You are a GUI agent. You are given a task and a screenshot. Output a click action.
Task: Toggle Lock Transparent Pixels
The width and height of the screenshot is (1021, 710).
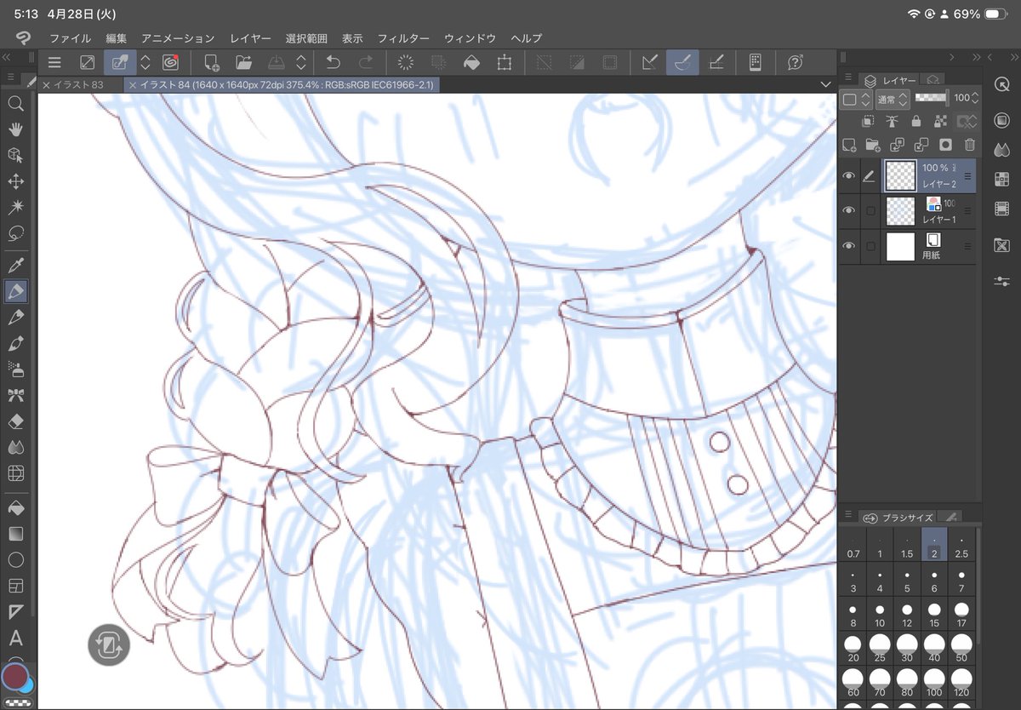(x=939, y=122)
